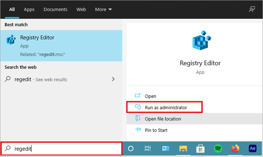The image size is (263, 157).
Task: Expand the More dropdown filter
Action: pos(103,9)
